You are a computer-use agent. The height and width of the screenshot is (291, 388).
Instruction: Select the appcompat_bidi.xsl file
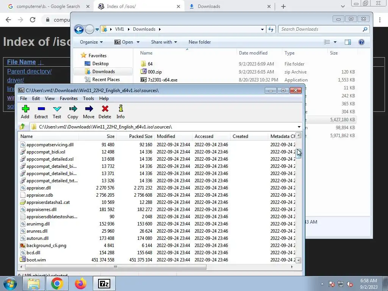coord(46,152)
